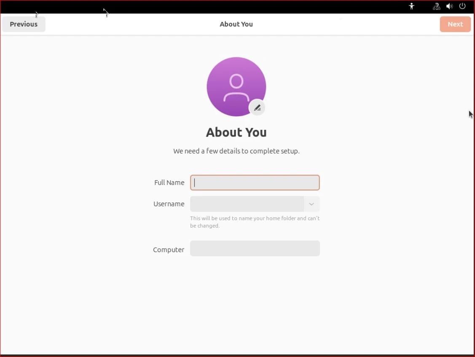Click the 'About You' header bar title
This screenshot has height=357, width=475.
(236, 24)
